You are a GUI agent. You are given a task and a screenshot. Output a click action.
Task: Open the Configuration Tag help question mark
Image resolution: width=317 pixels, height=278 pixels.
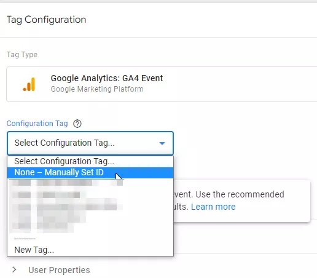click(77, 124)
